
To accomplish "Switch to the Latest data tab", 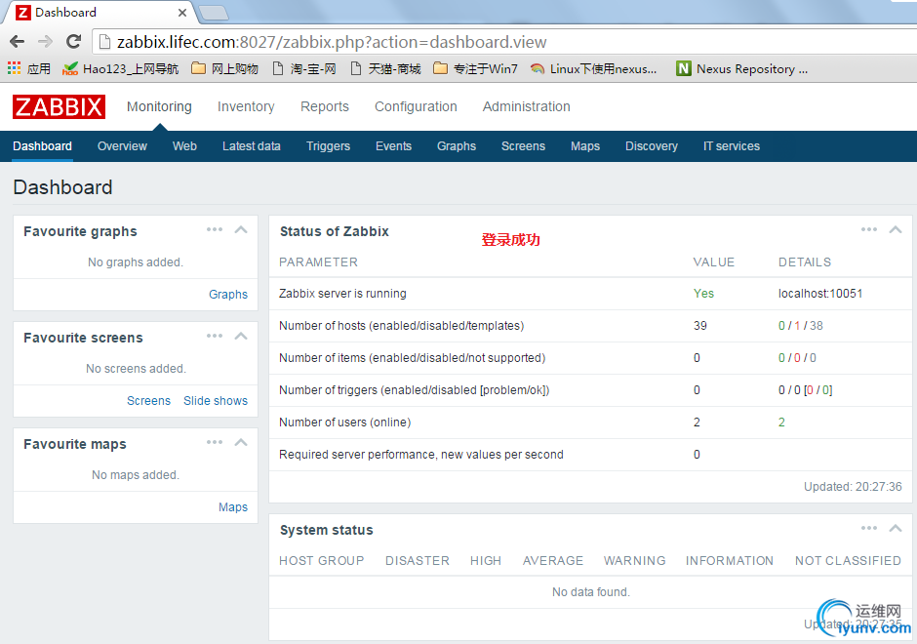I will [252, 146].
